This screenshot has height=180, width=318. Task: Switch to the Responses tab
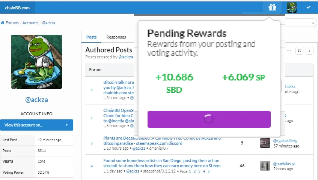[116, 37]
